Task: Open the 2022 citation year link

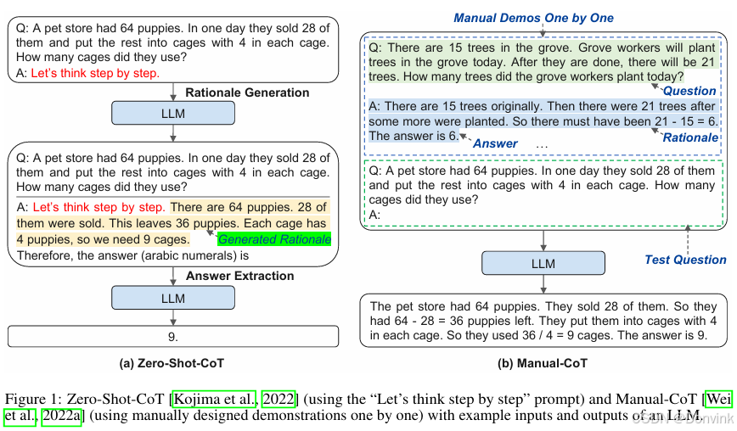Action: point(278,399)
